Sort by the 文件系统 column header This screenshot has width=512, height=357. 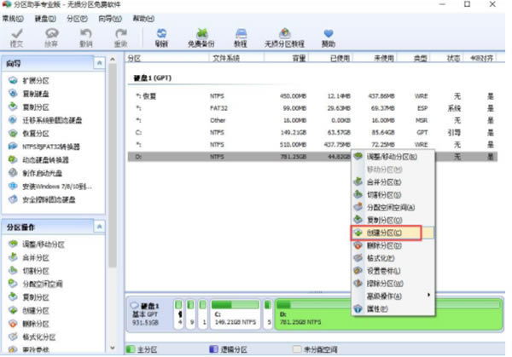point(236,58)
